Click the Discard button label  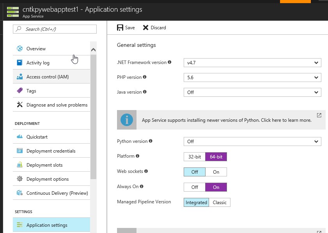(158, 28)
